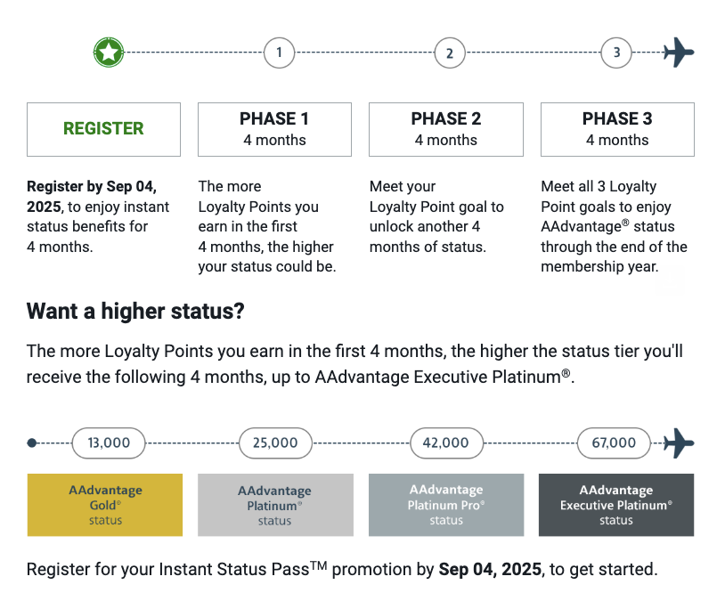
Task: Click the green star register icon
Action: pyautogui.click(x=109, y=53)
